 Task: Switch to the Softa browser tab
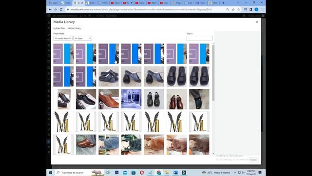[66, 3]
